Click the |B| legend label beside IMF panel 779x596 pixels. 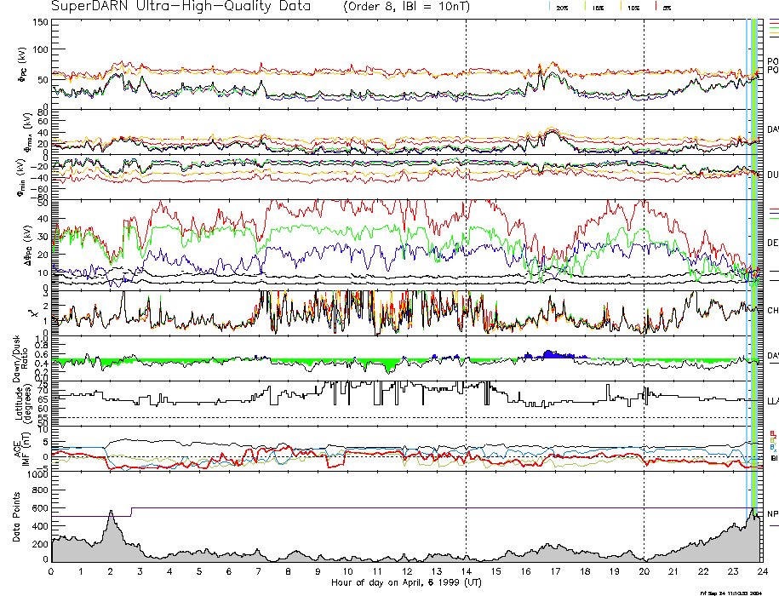(x=773, y=457)
